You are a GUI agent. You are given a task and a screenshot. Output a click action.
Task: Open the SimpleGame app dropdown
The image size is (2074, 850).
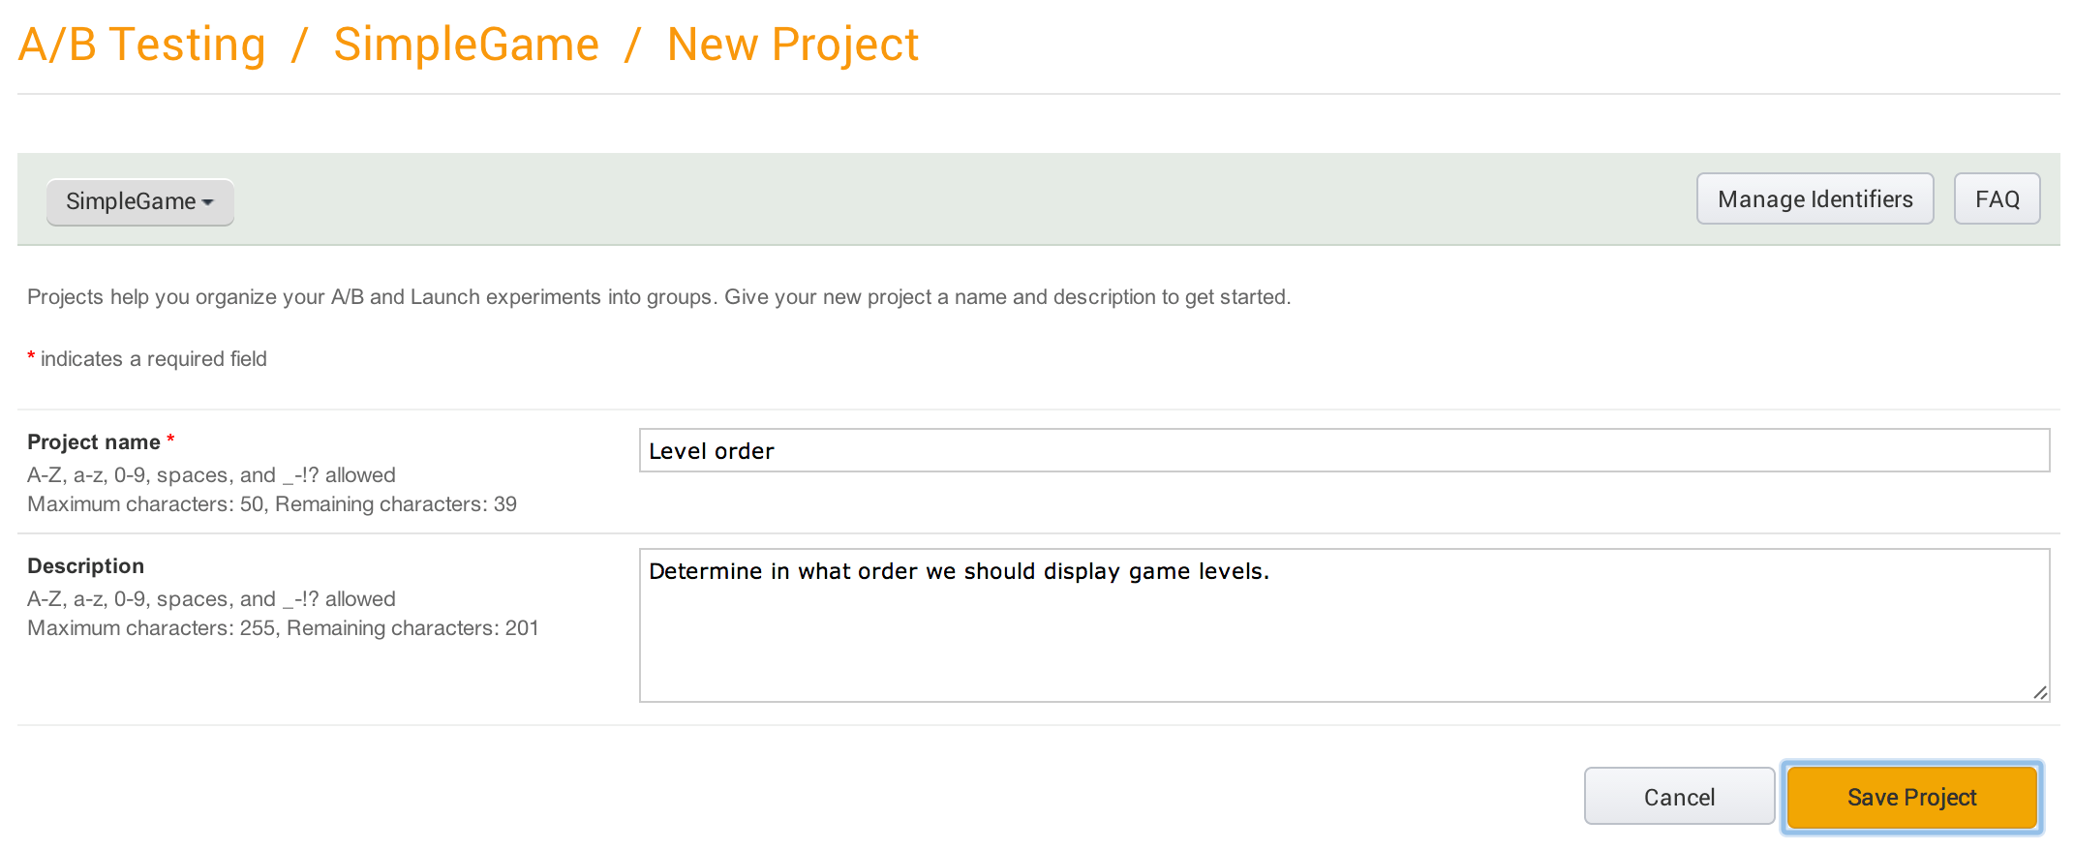(x=139, y=201)
